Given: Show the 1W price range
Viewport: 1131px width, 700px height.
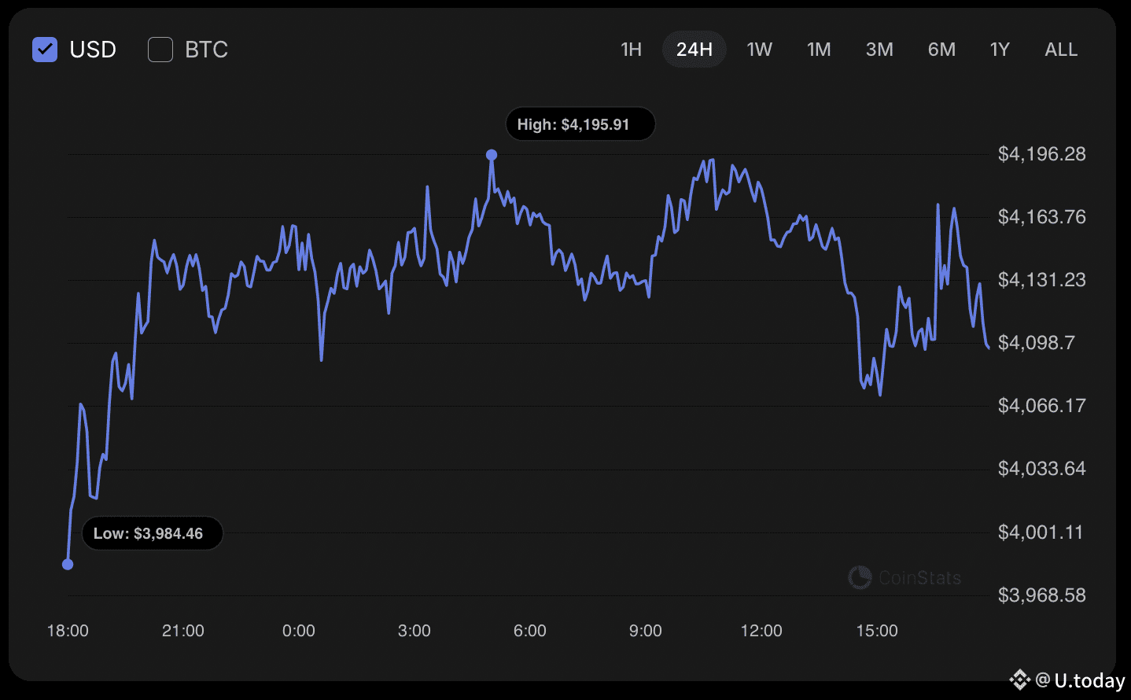Looking at the screenshot, I should pyautogui.click(x=759, y=50).
